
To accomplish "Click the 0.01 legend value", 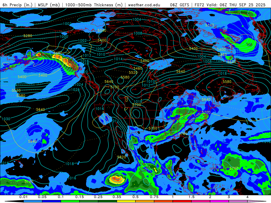I will point(23,197).
